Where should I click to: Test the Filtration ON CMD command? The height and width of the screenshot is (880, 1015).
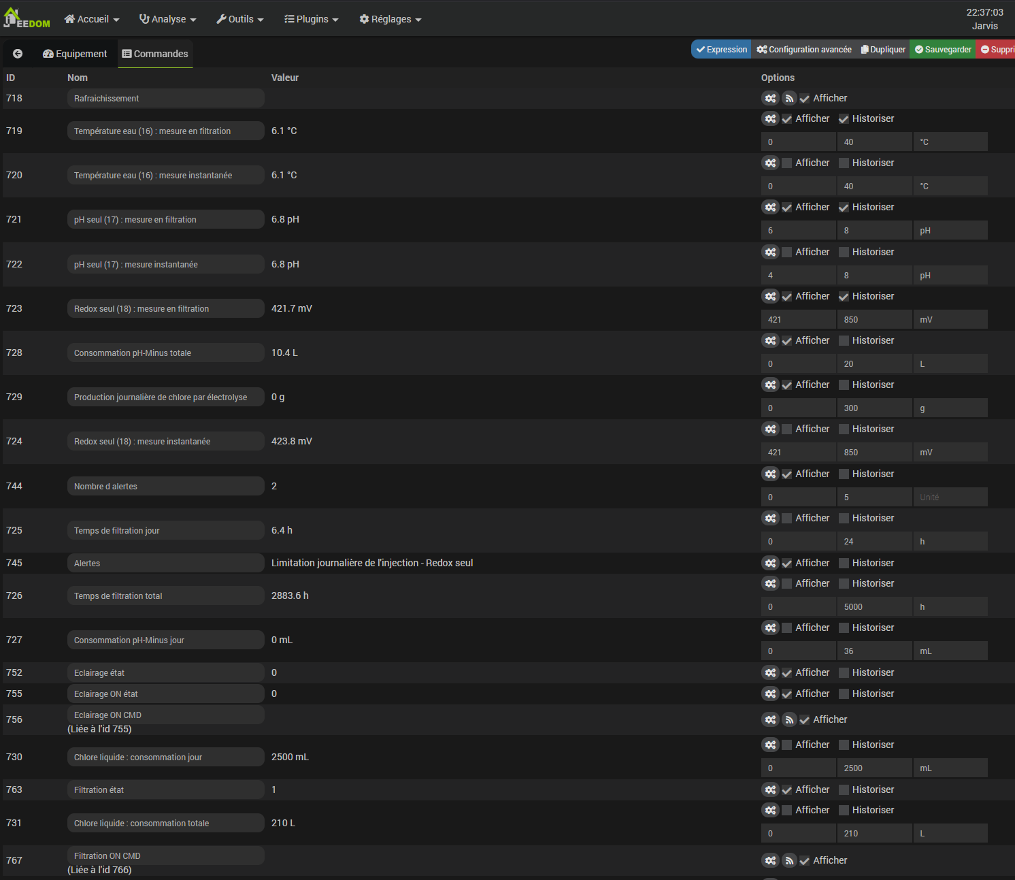click(789, 860)
